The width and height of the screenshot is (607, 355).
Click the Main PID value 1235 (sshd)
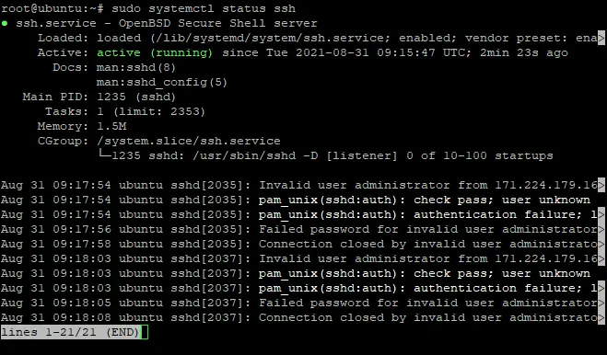pyautogui.click(x=136, y=97)
